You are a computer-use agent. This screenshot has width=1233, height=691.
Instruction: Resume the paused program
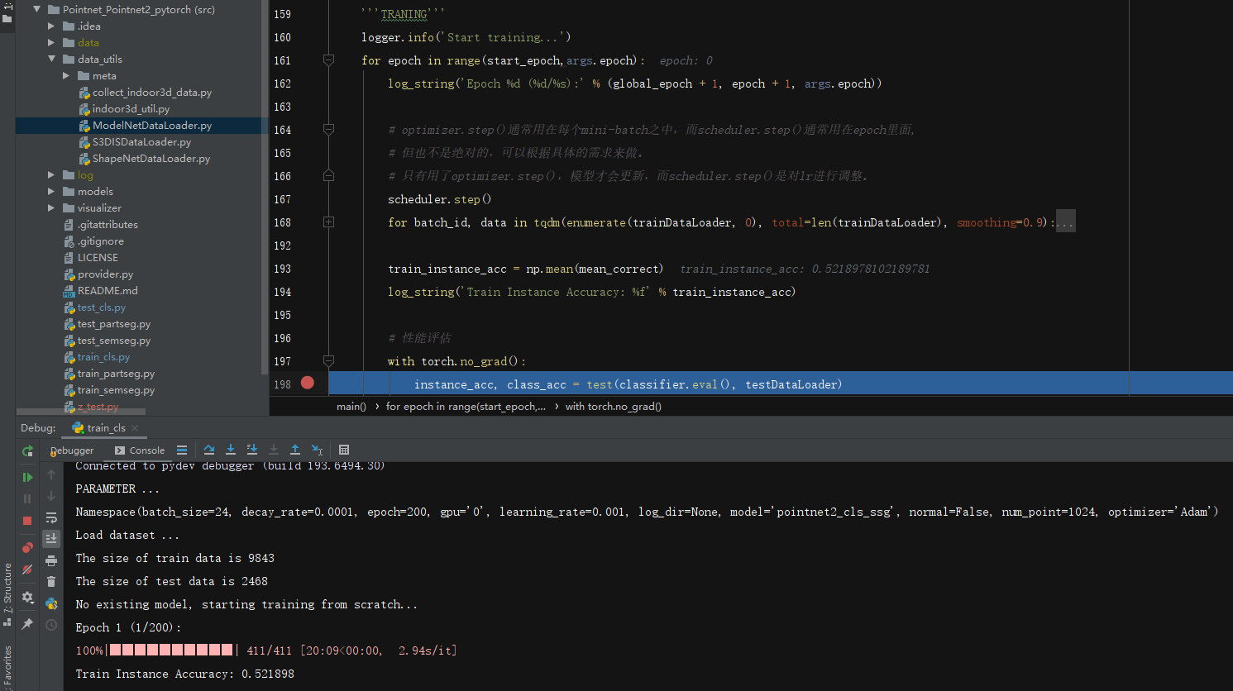tap(27, 477)
